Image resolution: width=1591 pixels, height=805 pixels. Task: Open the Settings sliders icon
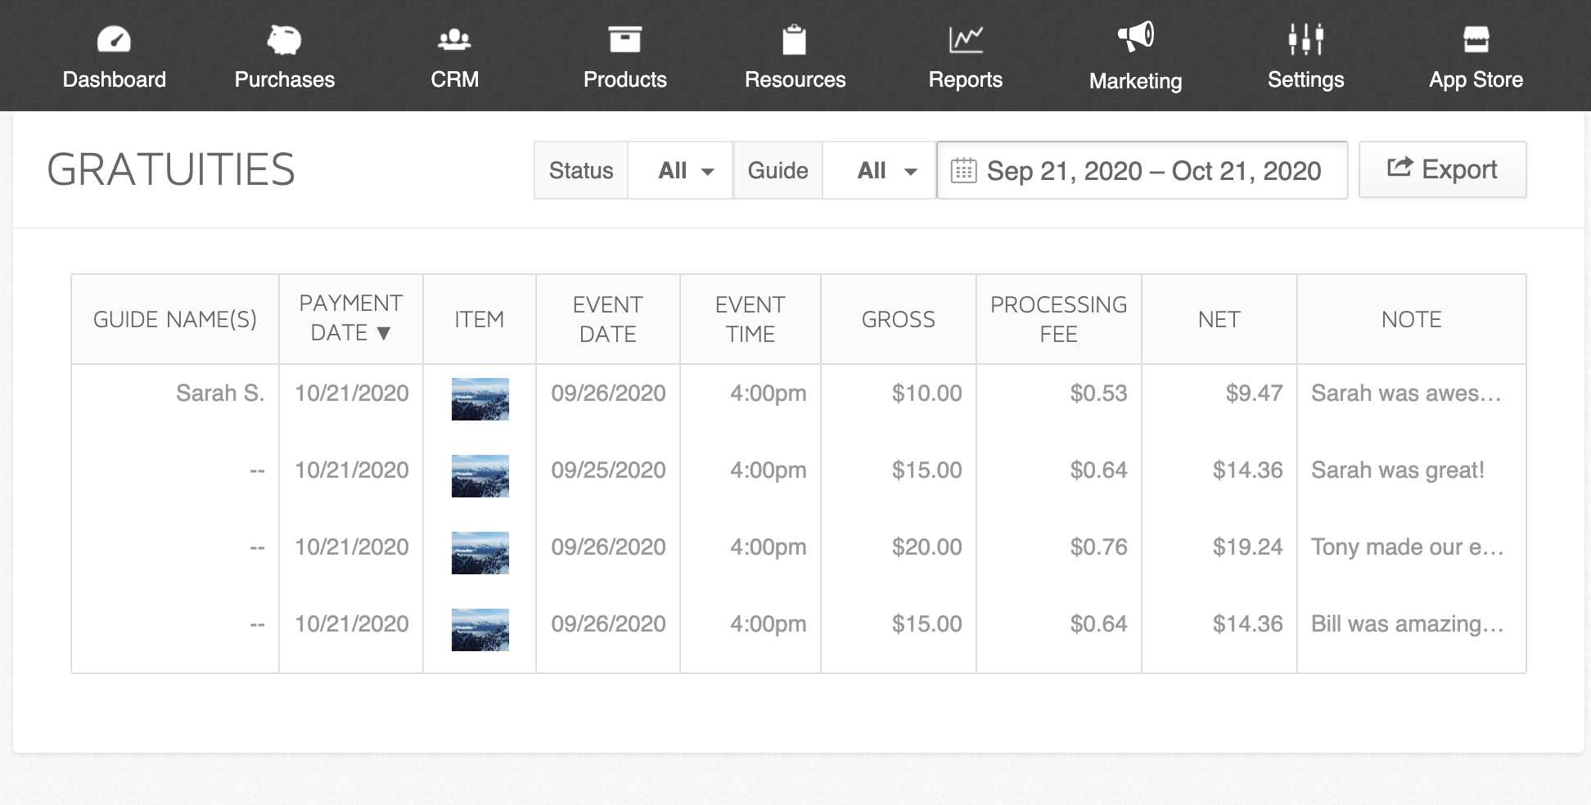click(1306, 39)
